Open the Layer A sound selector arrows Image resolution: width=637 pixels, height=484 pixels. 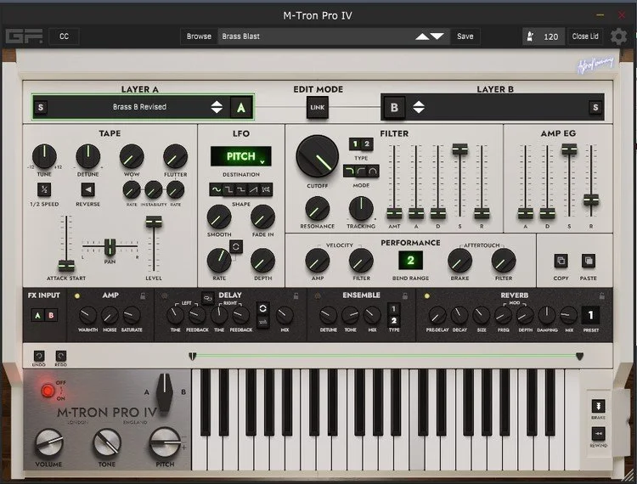[x=217, y=107]
